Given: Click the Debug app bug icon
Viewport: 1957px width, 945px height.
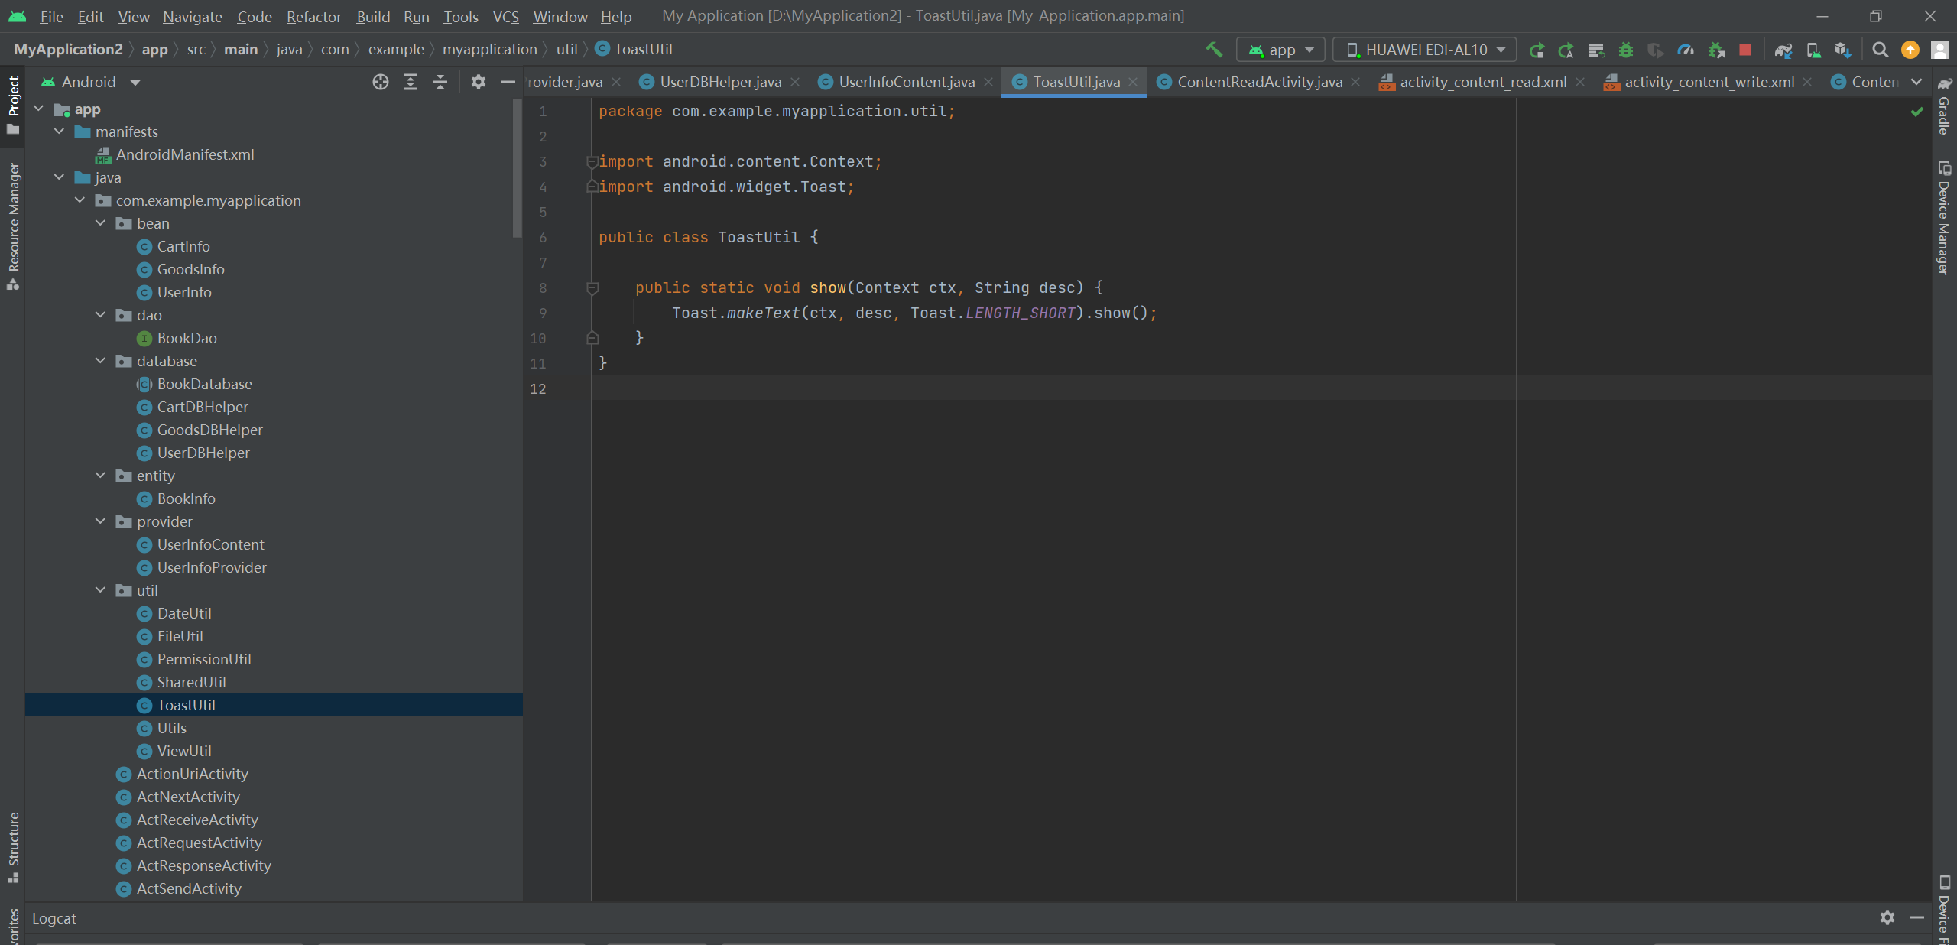Looking at the screenshot, I should coord(1626,50).
